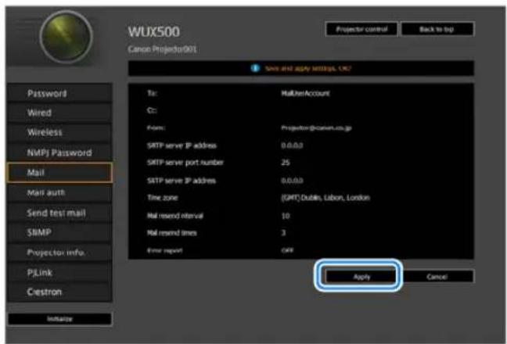
Task: Click the Time zone label
Action: coord(162,197)
